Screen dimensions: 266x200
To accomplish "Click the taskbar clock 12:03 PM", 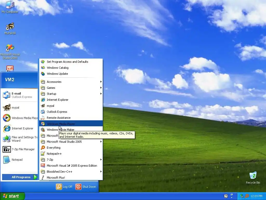I will coord(256,196).
